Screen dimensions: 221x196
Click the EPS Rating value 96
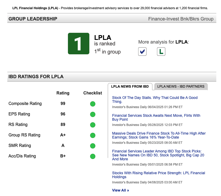(x=63, y=114)
